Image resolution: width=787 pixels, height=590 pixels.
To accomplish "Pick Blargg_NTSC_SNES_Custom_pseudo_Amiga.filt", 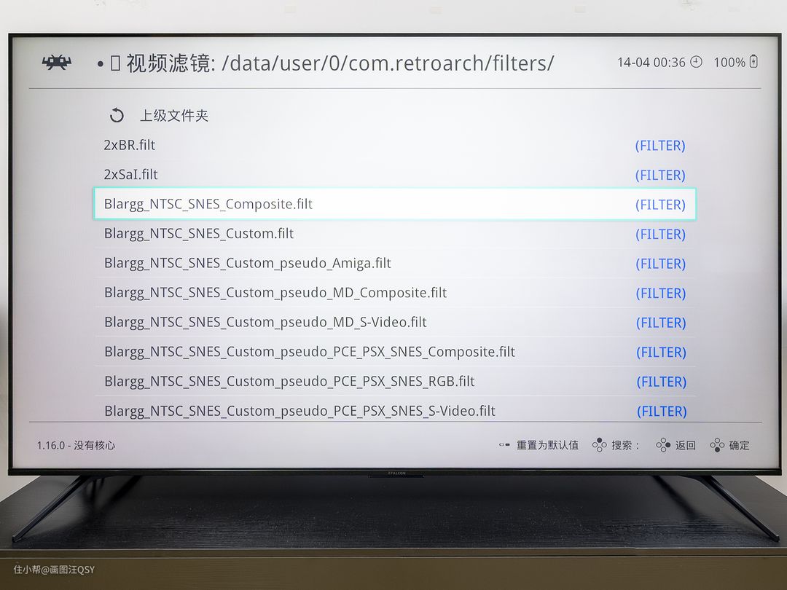I will (x=394, y=264).
